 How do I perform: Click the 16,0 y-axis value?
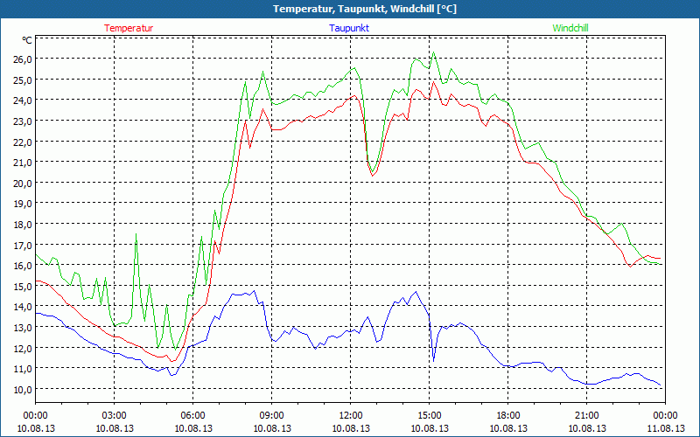(x=23, y=266)
